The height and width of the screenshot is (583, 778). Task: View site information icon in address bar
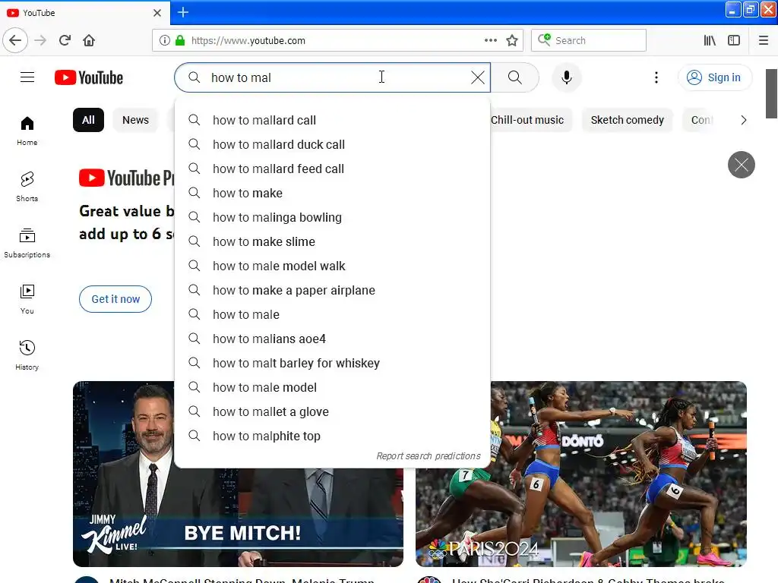pyautogui.click(x=165, y=40)
